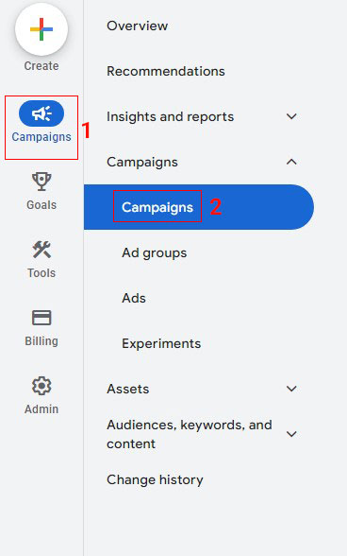The width and height of the screenshot is (347, 556).
Task: Open the Ads sub-item
Action: pos(134,298)
